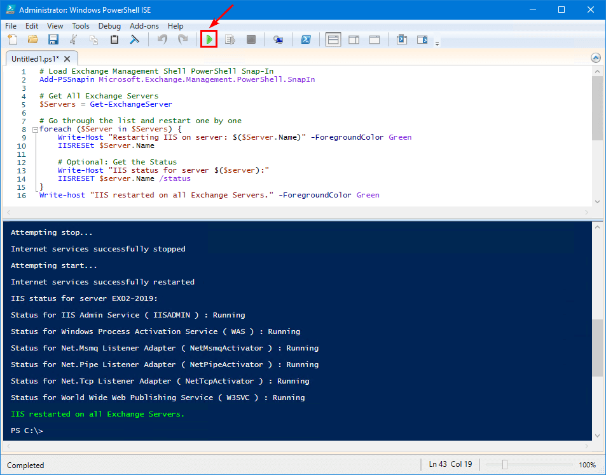Click Get-ExchangeServer on line 5
606x475 pixels.
(x=131, y=104)
